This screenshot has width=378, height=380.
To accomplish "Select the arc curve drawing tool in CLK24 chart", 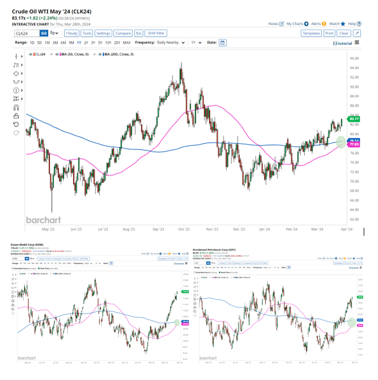I will tap(16, 82).
